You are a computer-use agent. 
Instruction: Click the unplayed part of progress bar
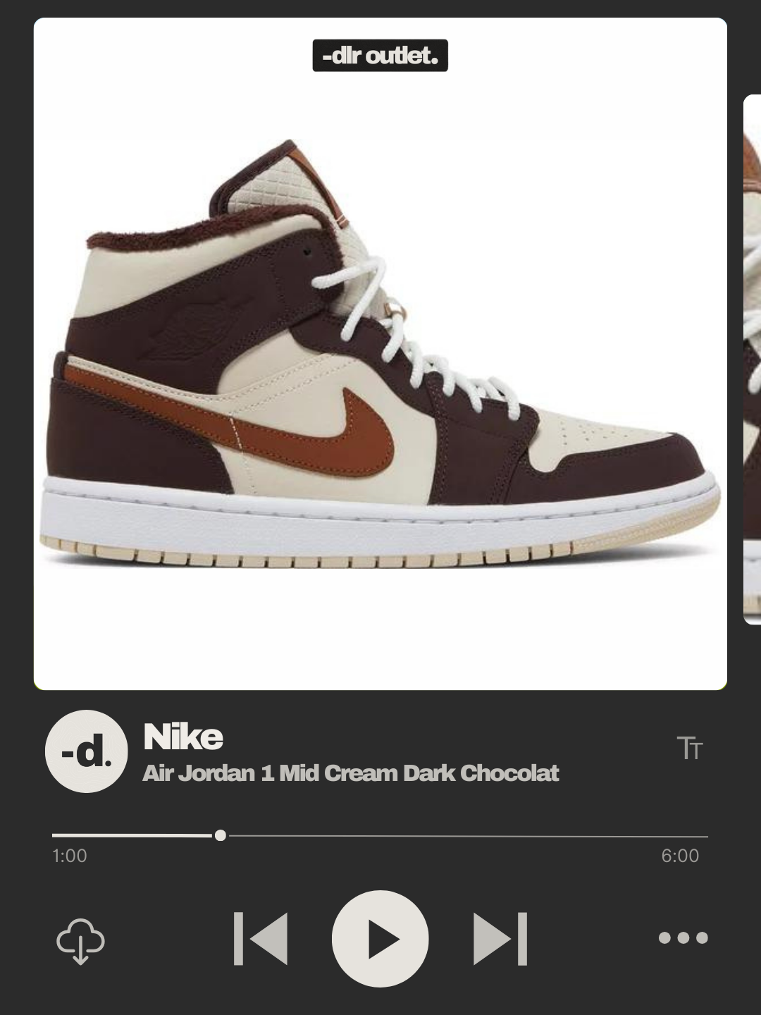pyautogui.click(x=469, y=836)
